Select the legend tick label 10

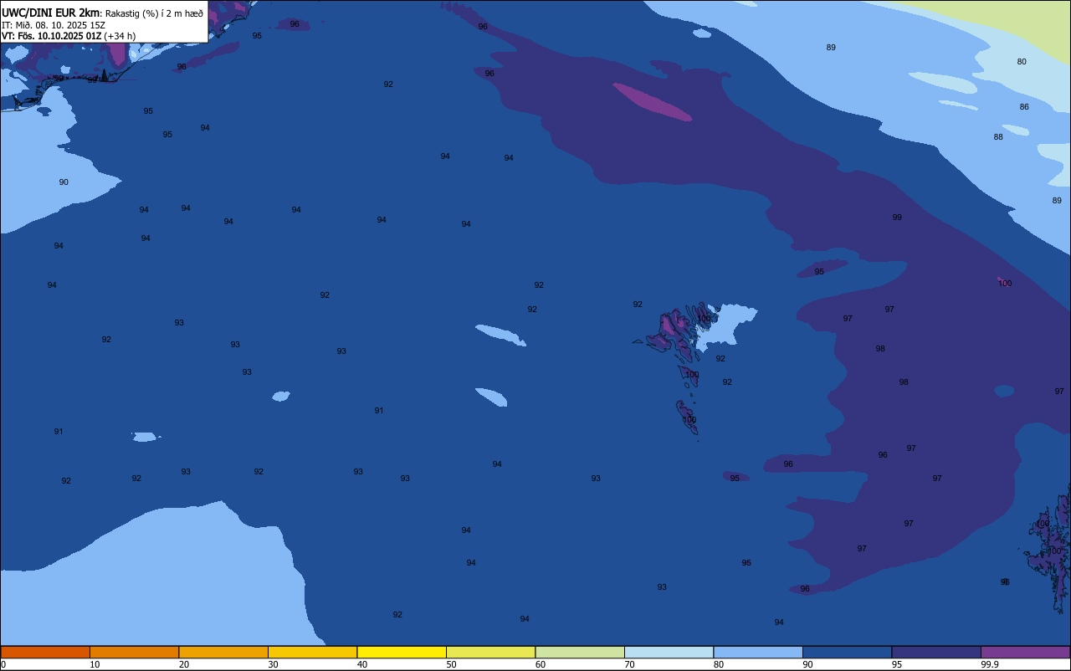tap(95, 664)
